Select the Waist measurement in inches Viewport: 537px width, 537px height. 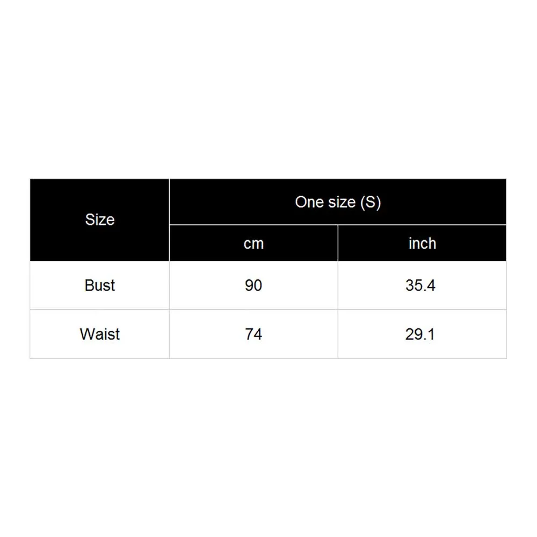420,334
